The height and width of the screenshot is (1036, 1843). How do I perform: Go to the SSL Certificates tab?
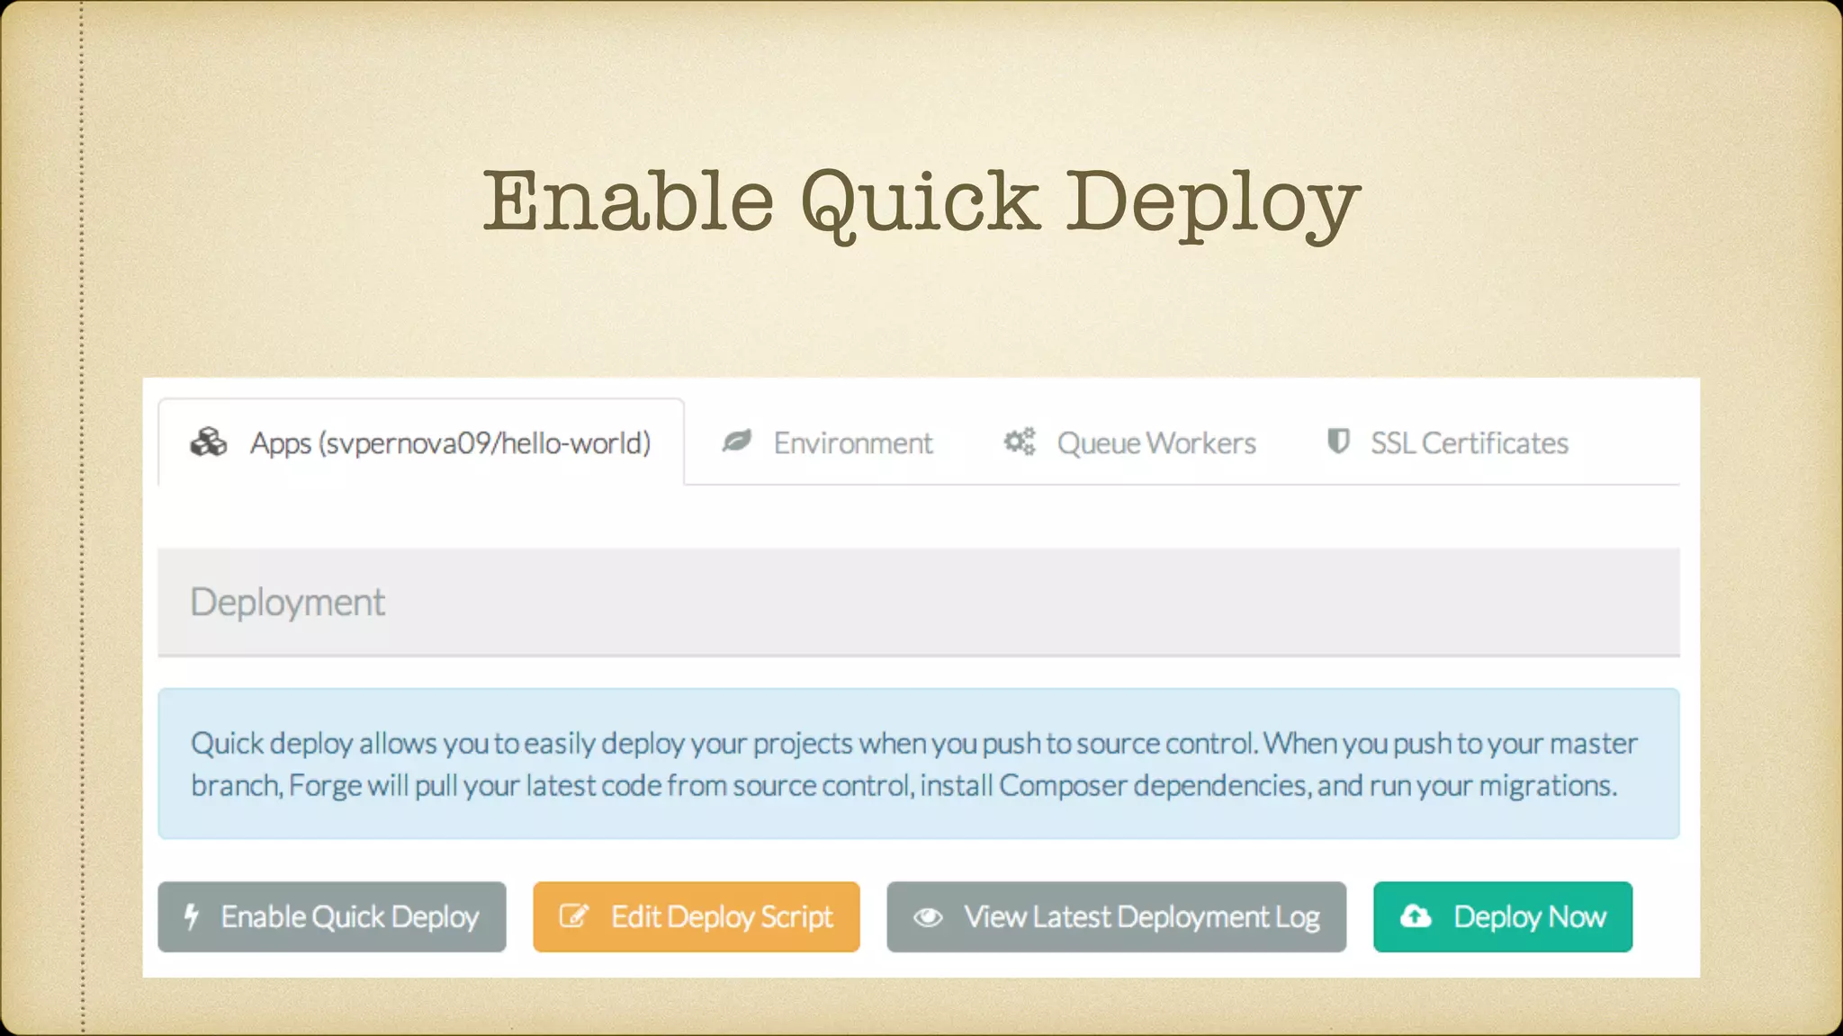[1447, 442]
